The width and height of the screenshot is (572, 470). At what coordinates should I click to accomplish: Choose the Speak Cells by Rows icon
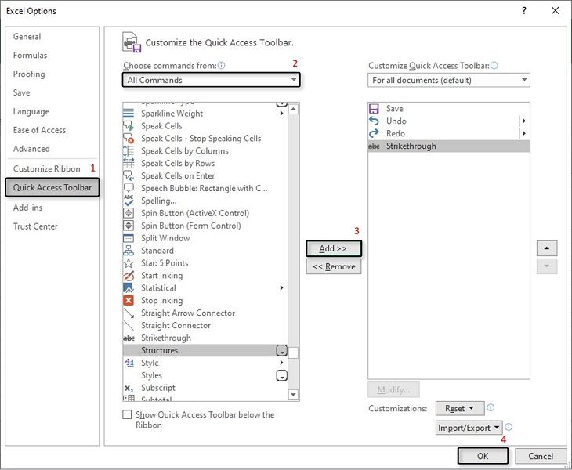(x=129, y=164)
